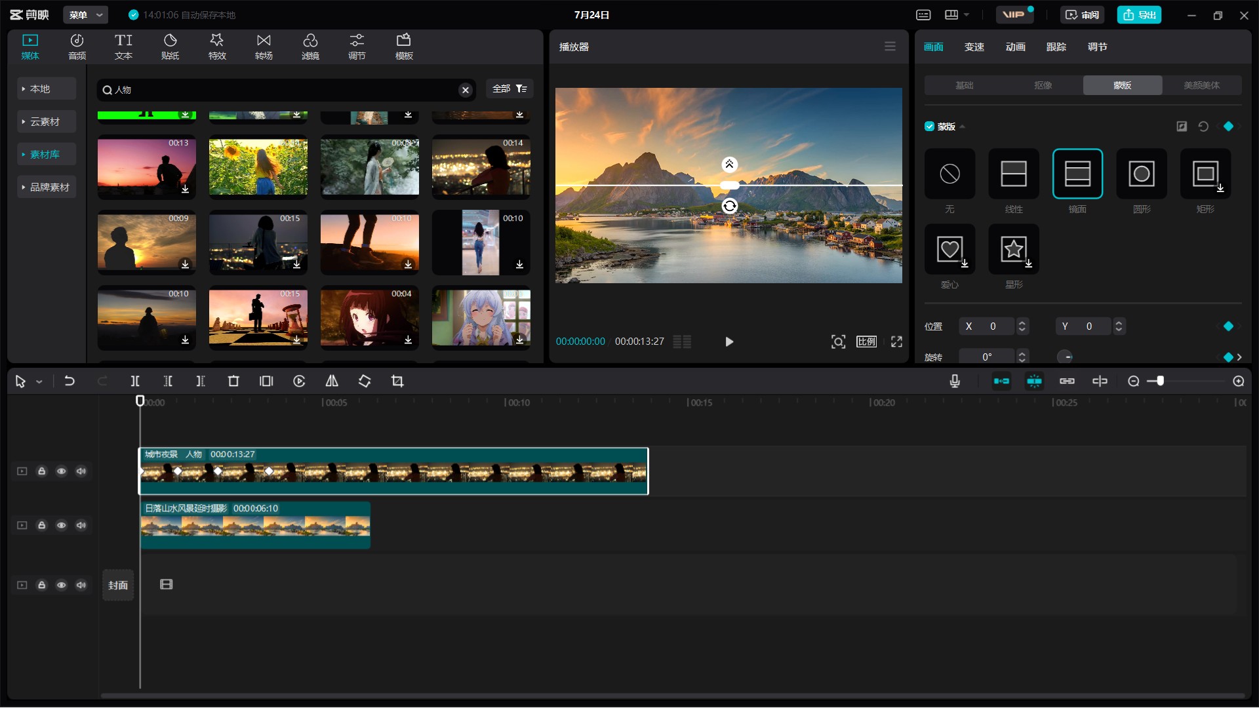The image size is (1259, 708).
Task: Toggle mask keyframe diamond next to 蒙版
Action: point(1228,127)
